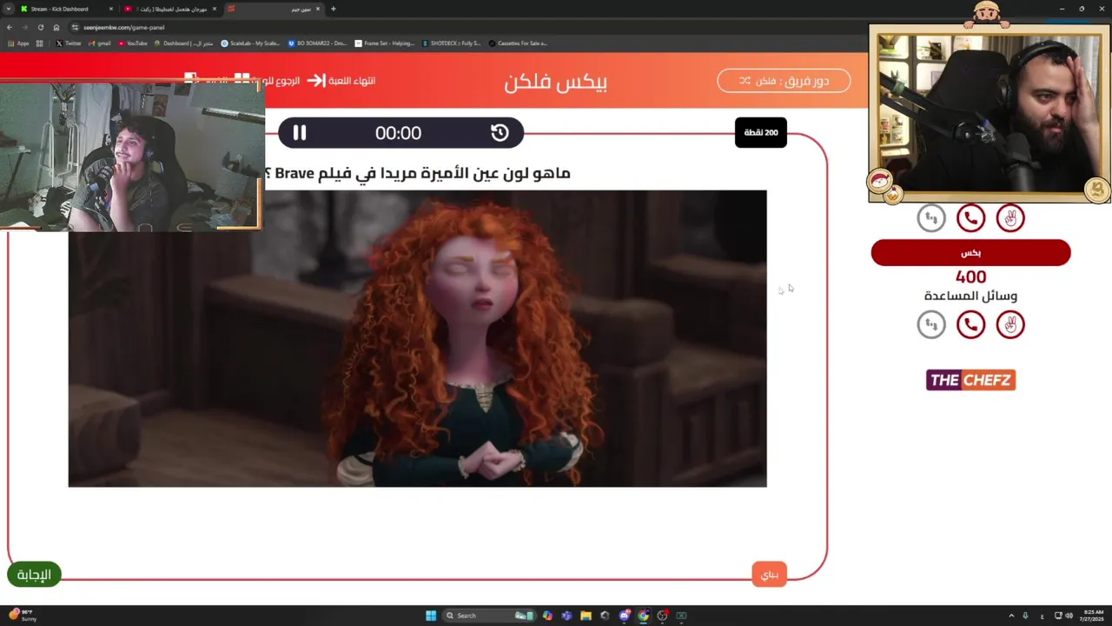Open a new browser tab
Screen dimensions: 1112x626
(x=334, y=9)
